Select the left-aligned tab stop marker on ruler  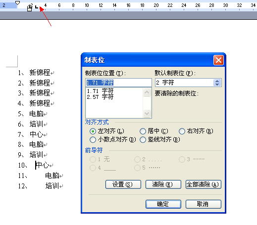(x=37, y=7)
